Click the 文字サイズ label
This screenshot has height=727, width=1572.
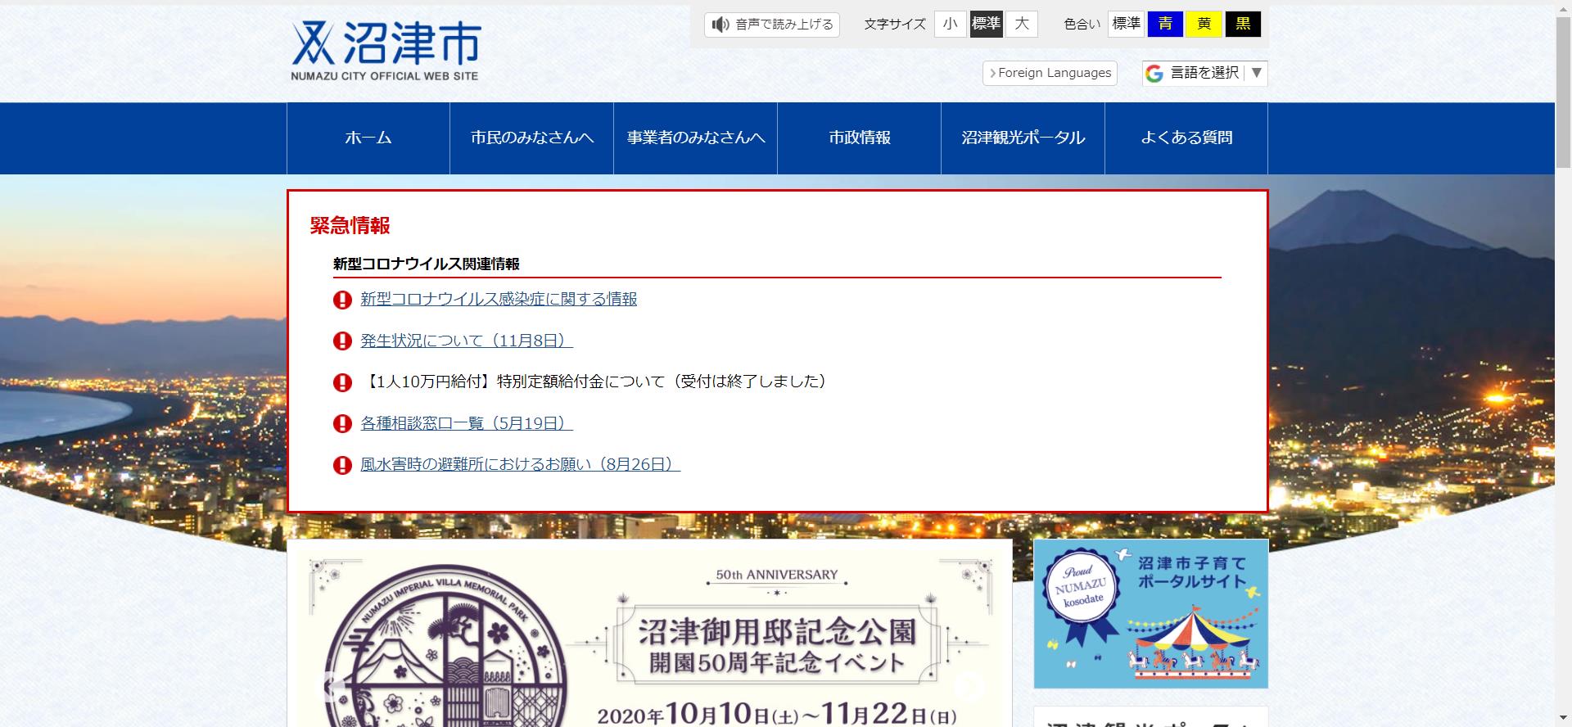[895, 25]
